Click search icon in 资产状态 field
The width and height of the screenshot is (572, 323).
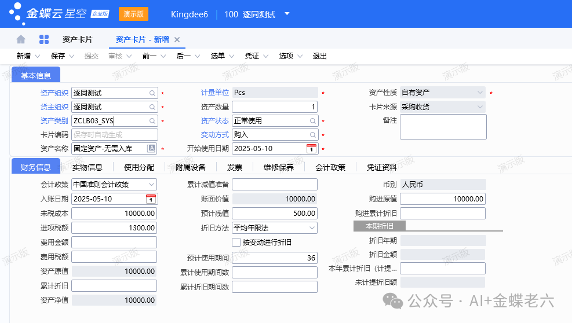click(312, 121)
